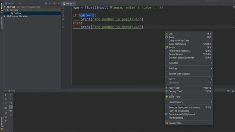The image size is (235, 132).
Task: Click the Create Gist GitHub icon
Action: coord(166,123)
